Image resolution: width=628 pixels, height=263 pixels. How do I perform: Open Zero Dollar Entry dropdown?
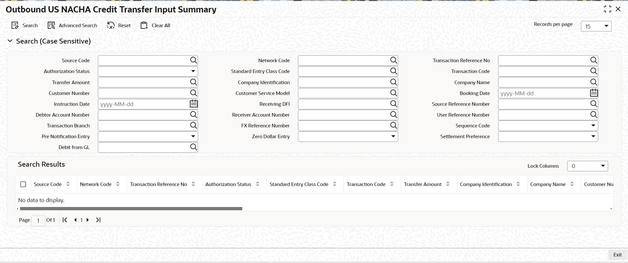pos(393,136)
